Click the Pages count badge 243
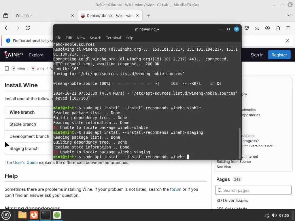Image resolution: width=295 pixels, height=221 pixels. [x=237, y=180]
